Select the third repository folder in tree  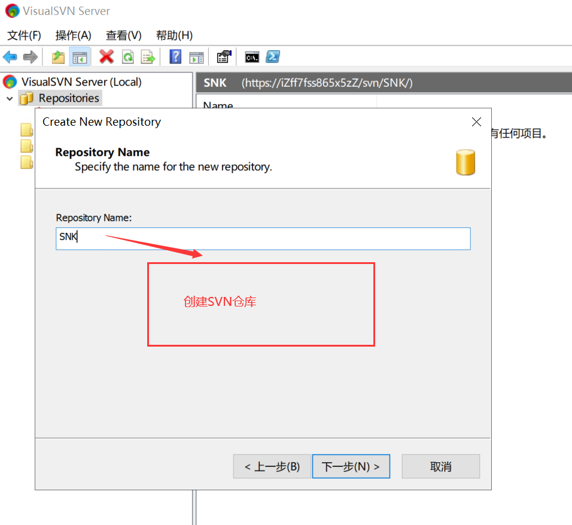27,162
